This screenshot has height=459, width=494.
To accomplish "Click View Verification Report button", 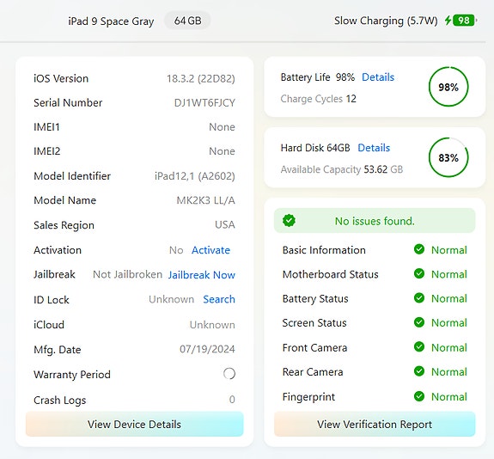I will 375,424.
